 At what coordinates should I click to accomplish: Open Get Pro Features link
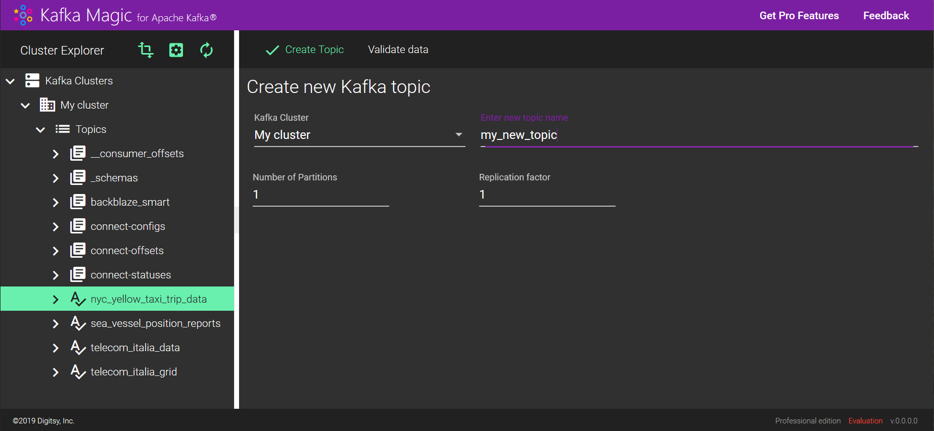pyautogui.click(x=799, y=16)
